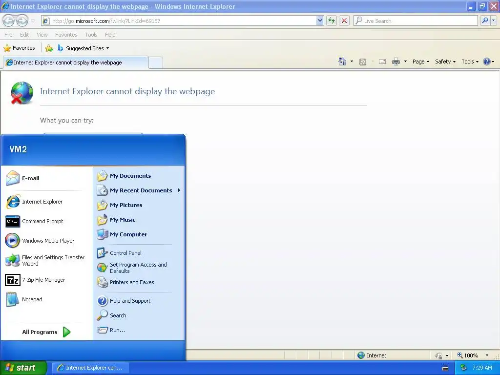The width and height of the screenshot is (500, 375).
Task: Open Control Panel
Action: click(139, 253)
